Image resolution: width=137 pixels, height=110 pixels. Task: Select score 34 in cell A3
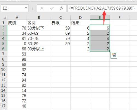[x=17, y=33]
